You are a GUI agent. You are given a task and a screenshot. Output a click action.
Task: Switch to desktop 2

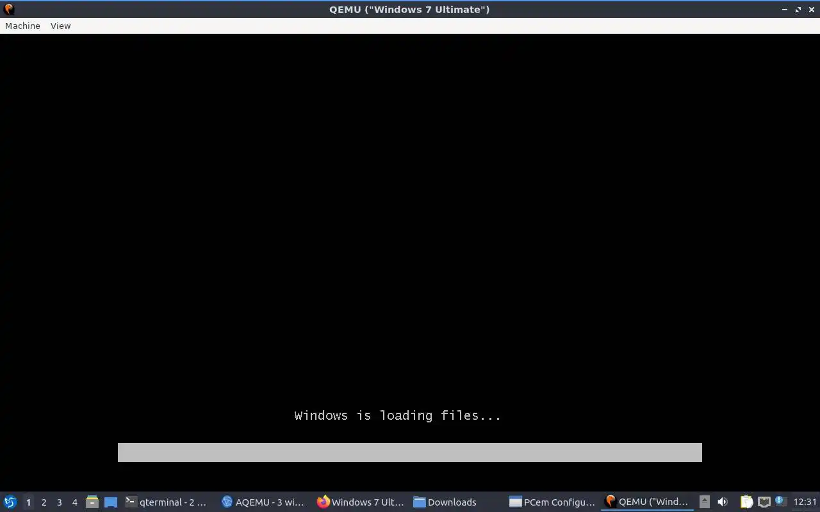click(44, 502)
